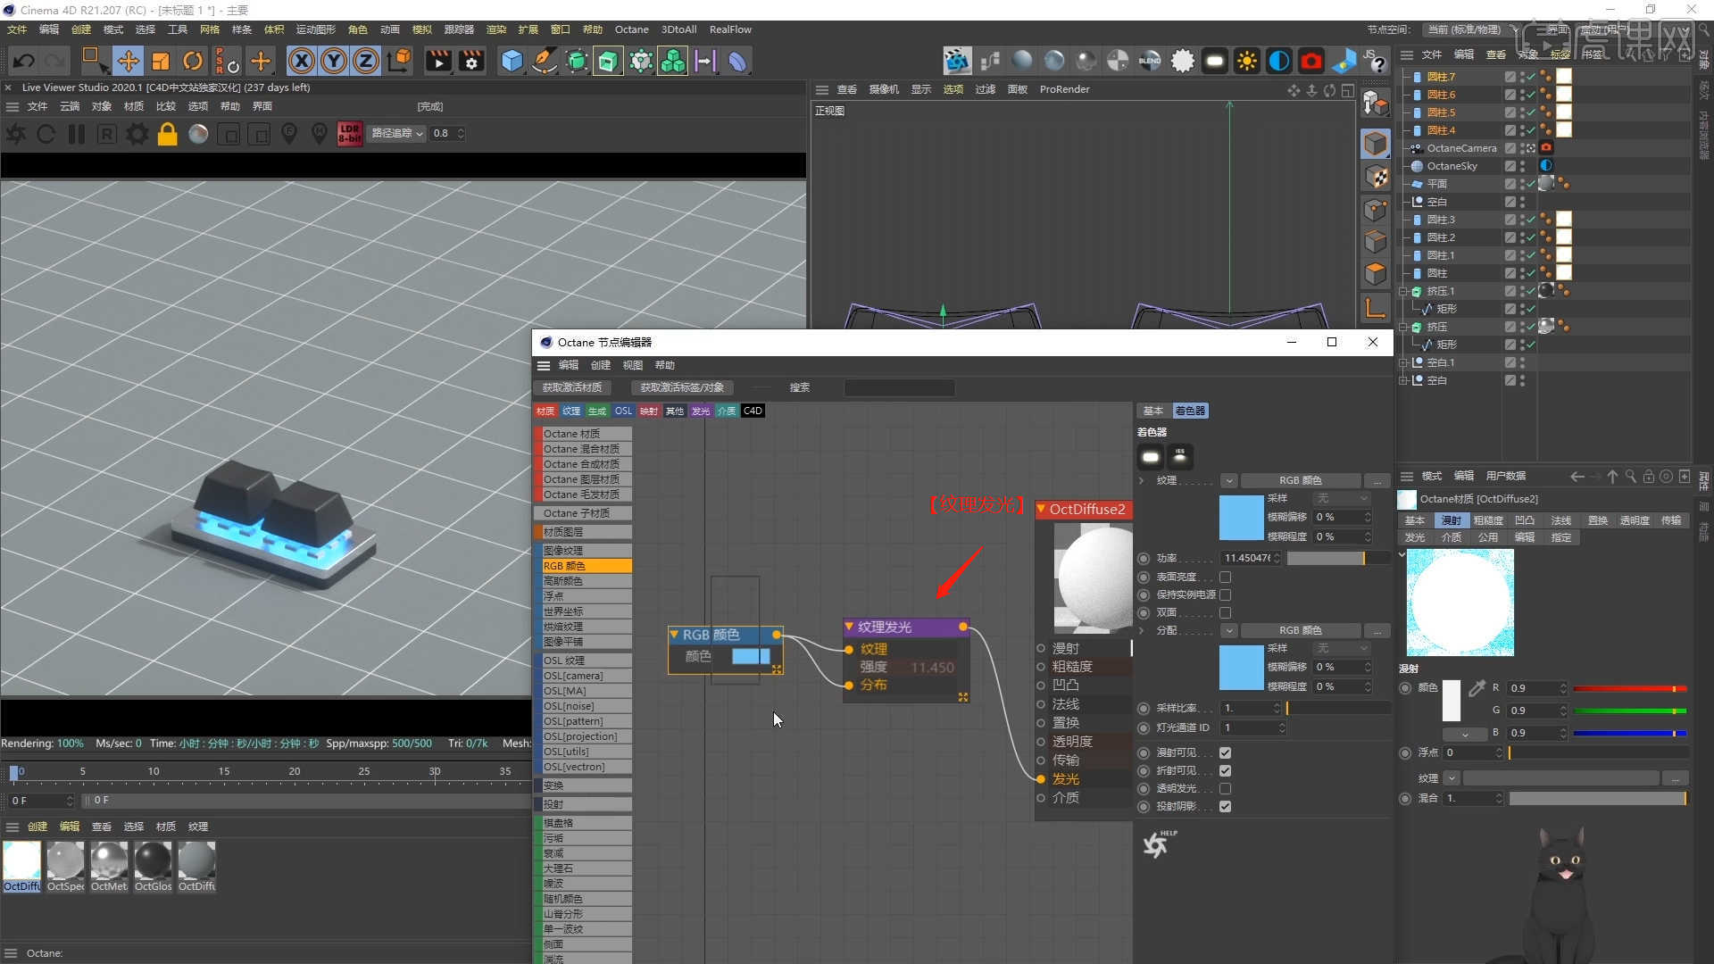The image size is (1714, 964).
Task: Select the Pen spline tool
Action: [544, 61]
